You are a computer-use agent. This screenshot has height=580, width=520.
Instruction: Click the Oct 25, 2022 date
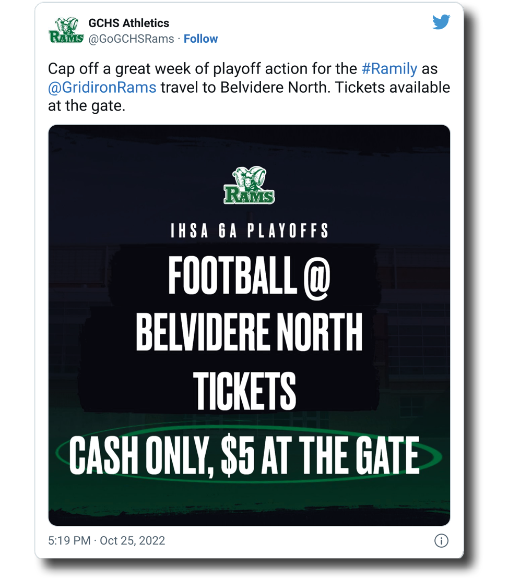[x=132, y=541]
